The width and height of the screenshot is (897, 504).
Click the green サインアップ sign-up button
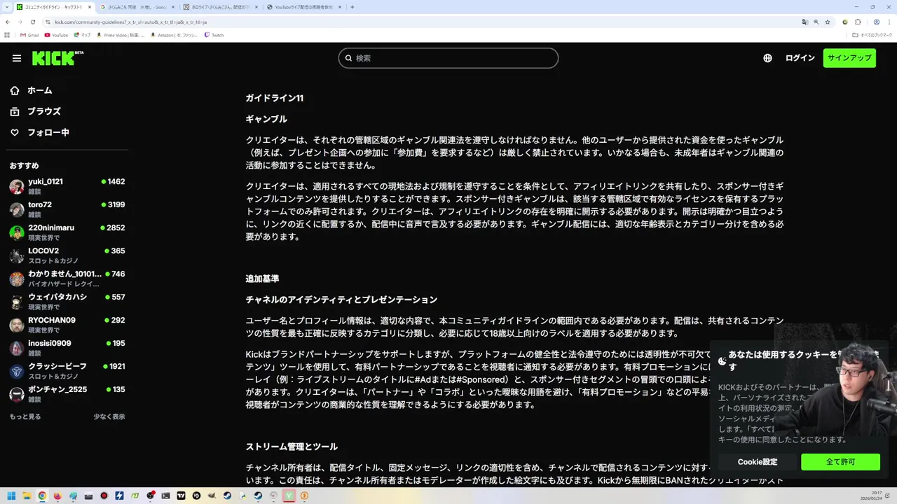pyautogui.click(x=849, y=58)
